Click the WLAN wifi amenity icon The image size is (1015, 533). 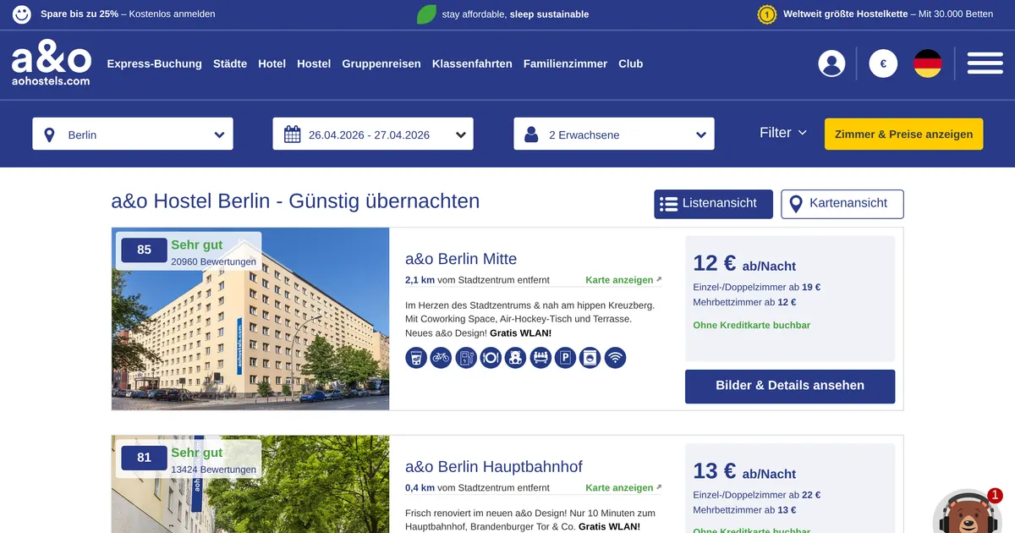615,358
